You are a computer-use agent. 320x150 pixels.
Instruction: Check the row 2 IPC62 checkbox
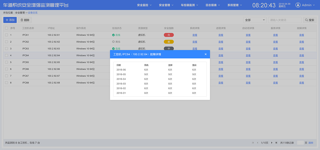coord(6,42)
